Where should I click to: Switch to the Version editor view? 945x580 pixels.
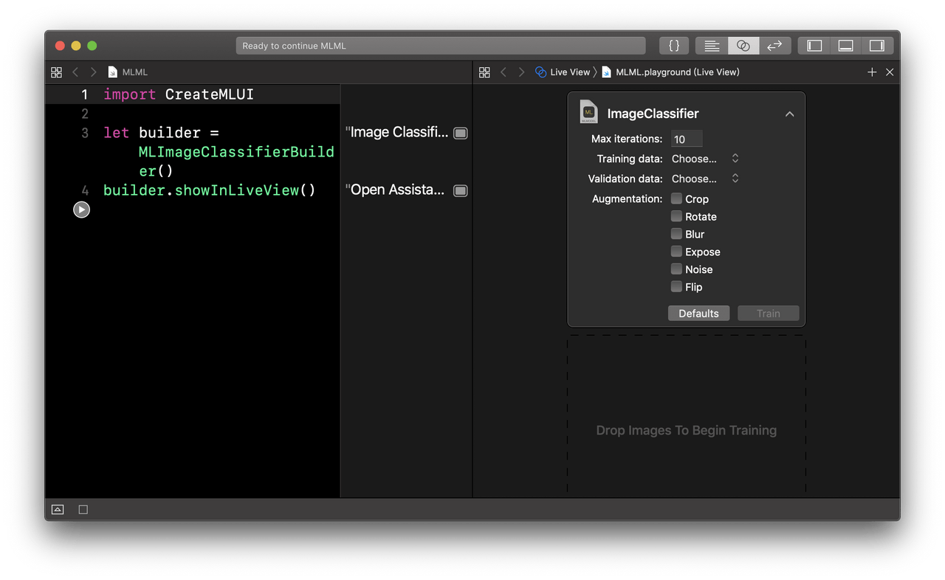click(774, 46)
